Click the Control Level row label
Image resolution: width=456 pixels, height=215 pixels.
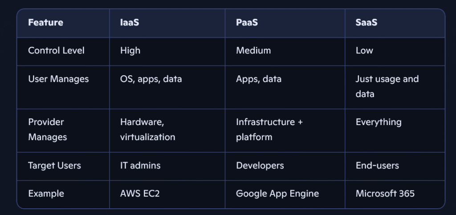pos(56,51)
